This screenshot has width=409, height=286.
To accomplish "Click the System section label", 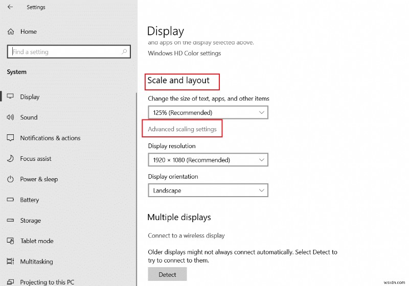I will pos(17,72).
